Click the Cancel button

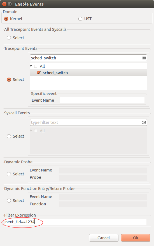tap(104, 238)
